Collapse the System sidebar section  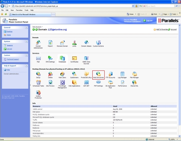pyautogui.click(x=26, y=41)
